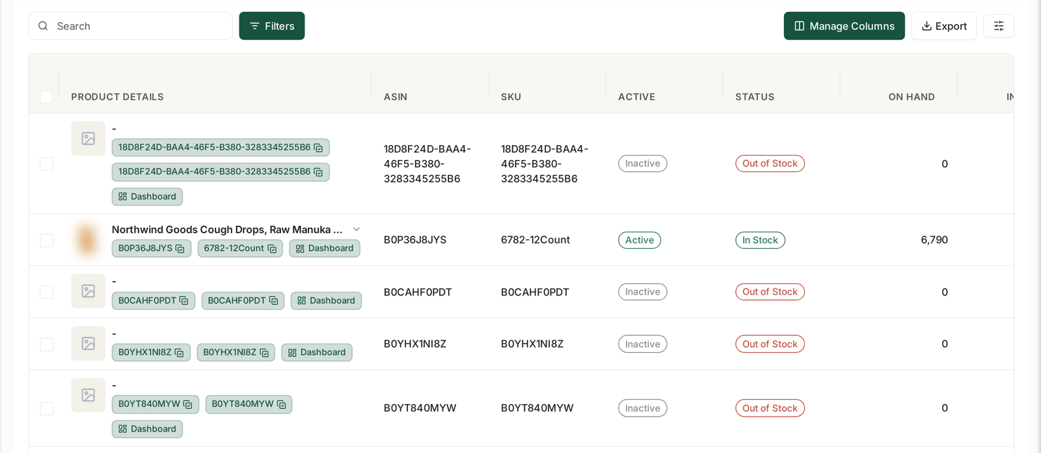Click 6782-12Count in the SKU column

click(x=535, y=240)
